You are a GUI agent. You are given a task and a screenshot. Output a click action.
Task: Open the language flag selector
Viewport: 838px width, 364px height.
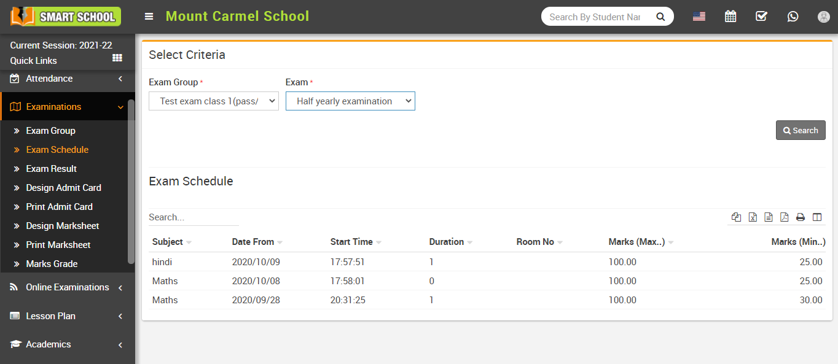(x=699, y=16)
